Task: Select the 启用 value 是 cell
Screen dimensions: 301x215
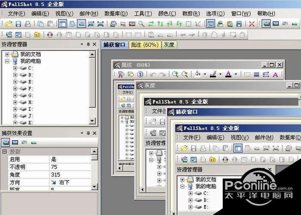Action: [x=70, y=159]
